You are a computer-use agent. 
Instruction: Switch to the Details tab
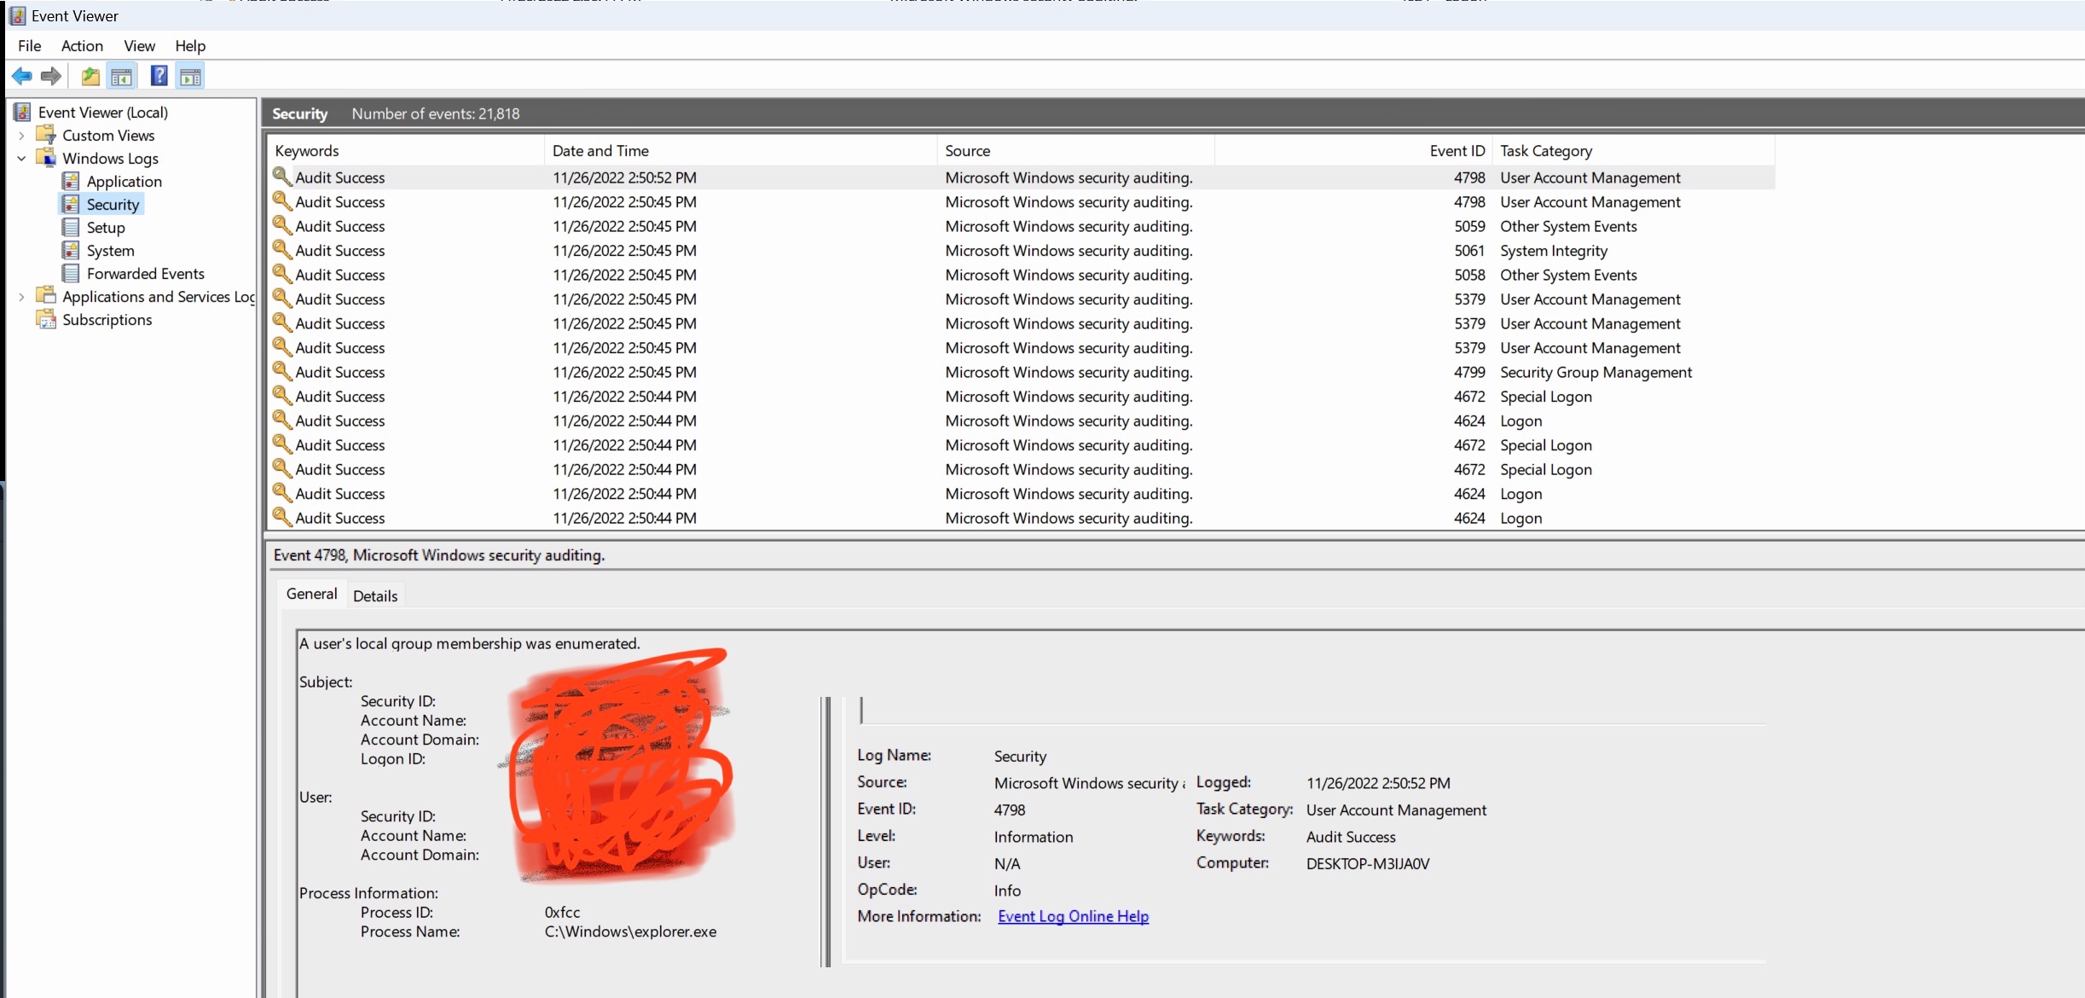point(375,596)
